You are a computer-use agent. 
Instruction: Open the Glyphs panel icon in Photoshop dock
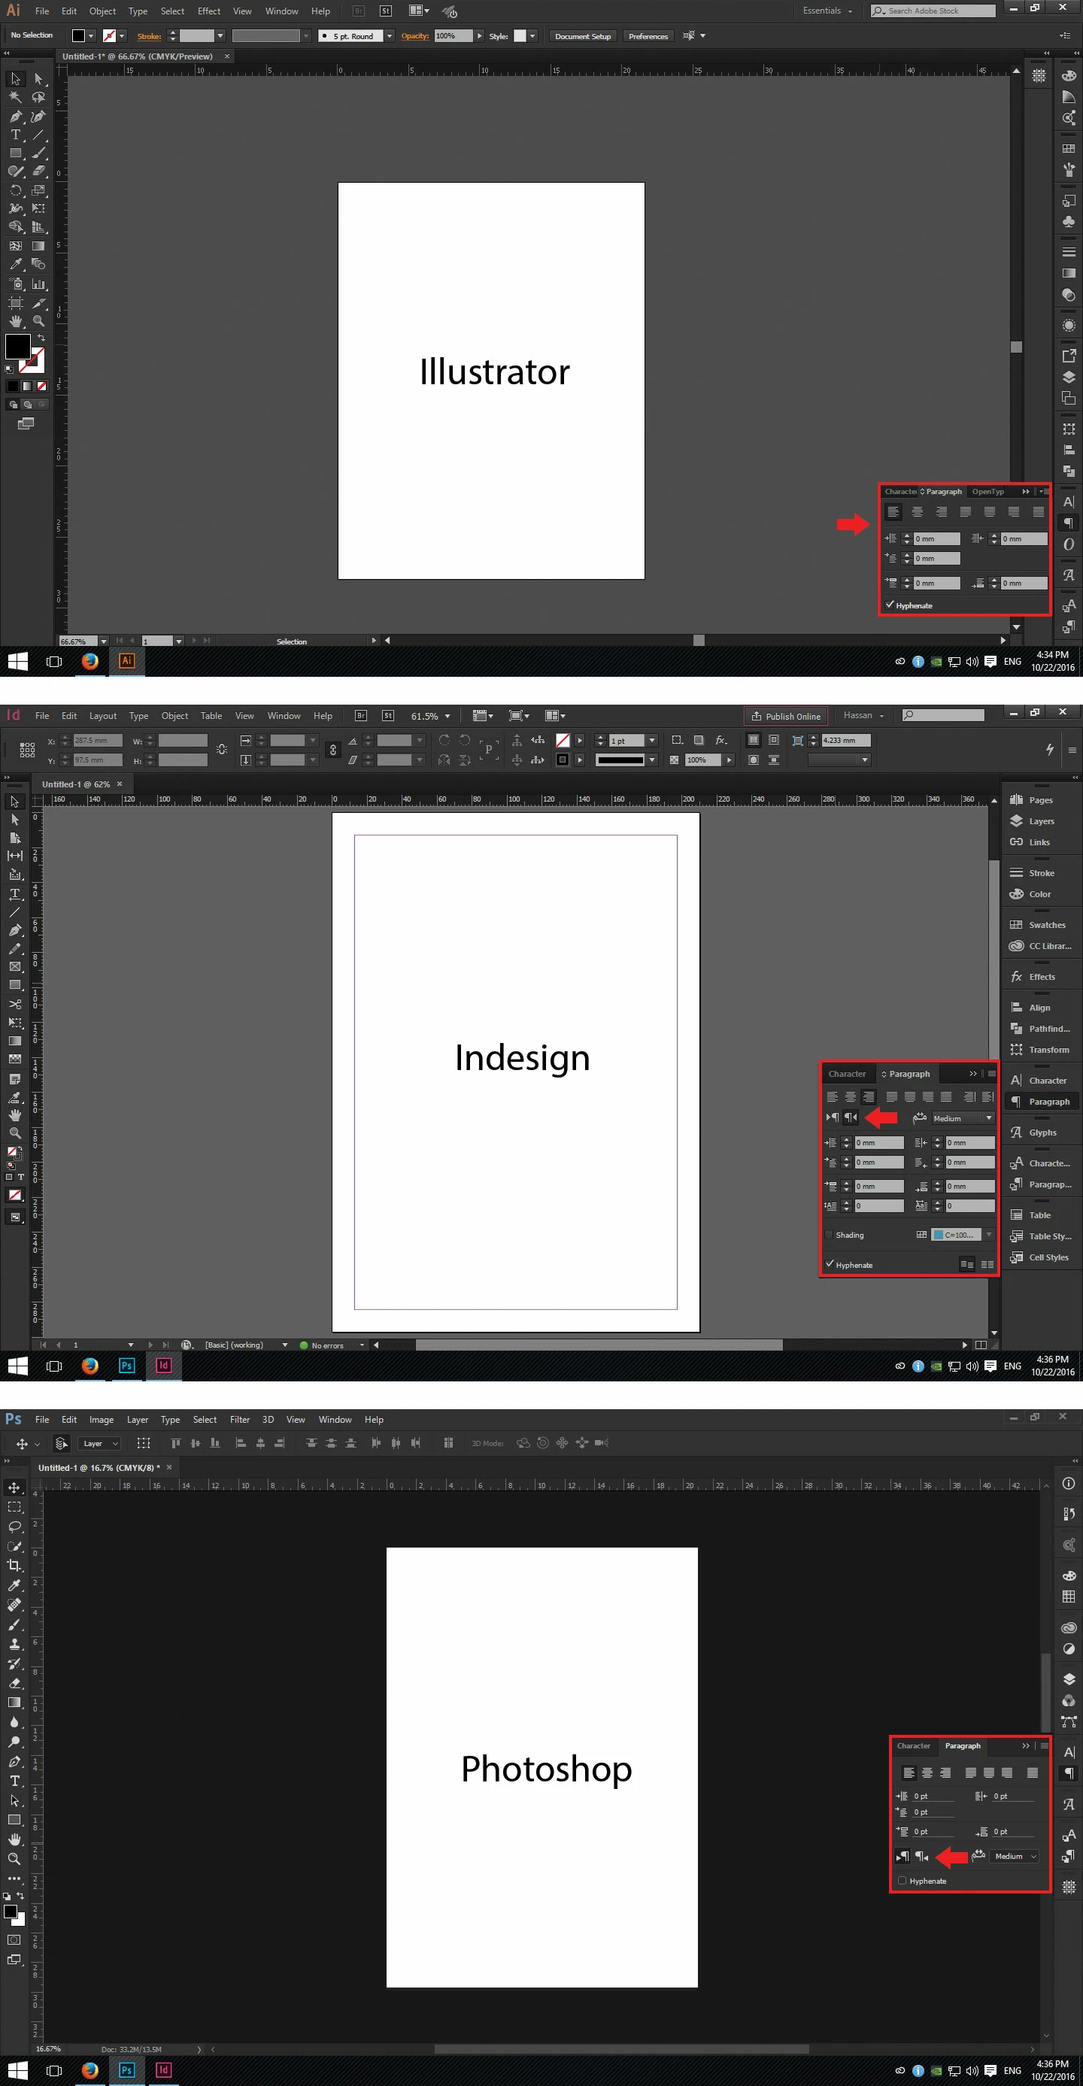click(x=1069, y=1804)
